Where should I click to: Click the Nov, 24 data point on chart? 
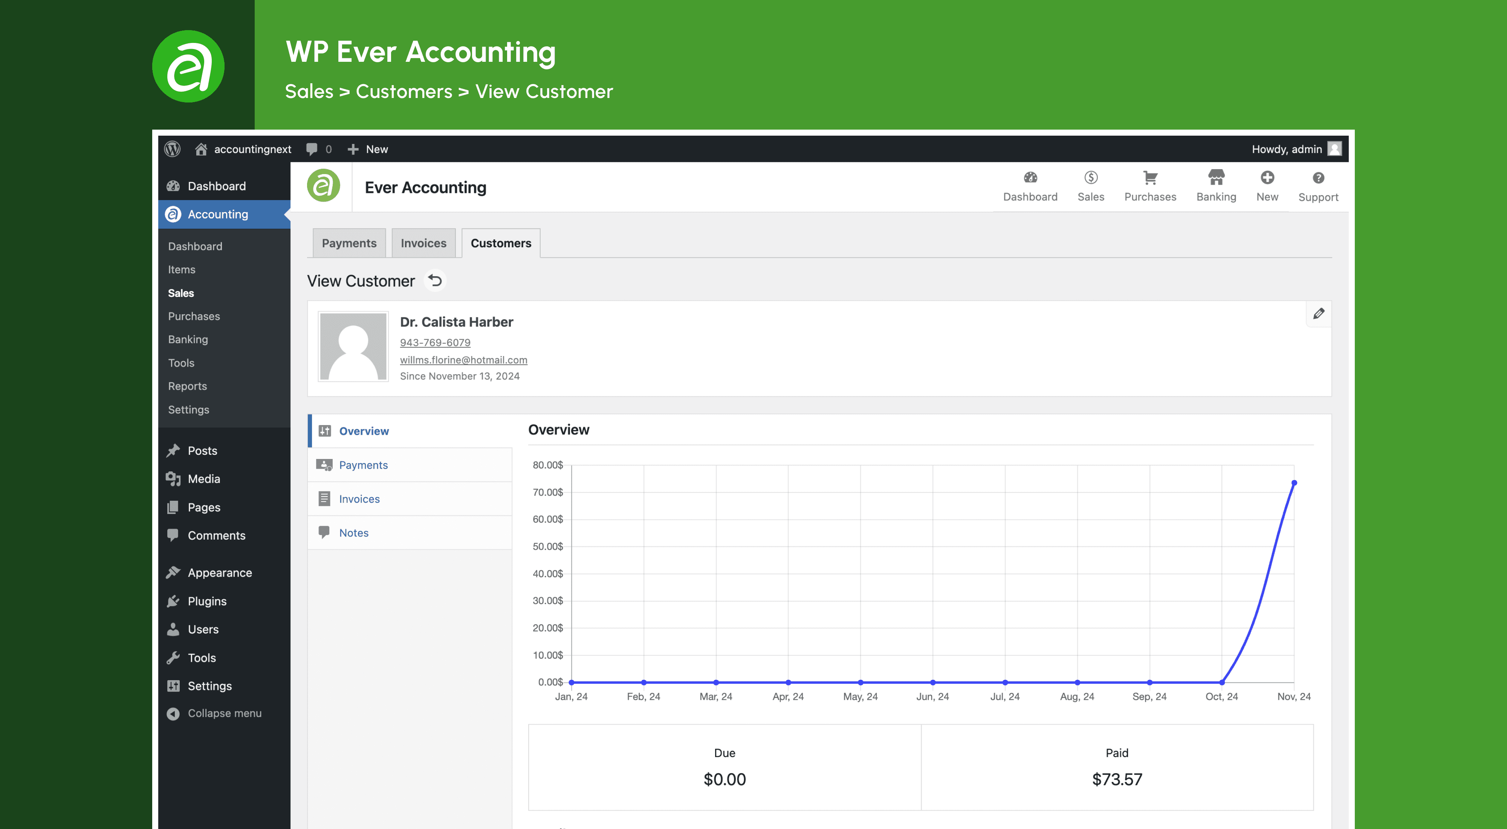pyautogui.click(x=1294, y=483)
